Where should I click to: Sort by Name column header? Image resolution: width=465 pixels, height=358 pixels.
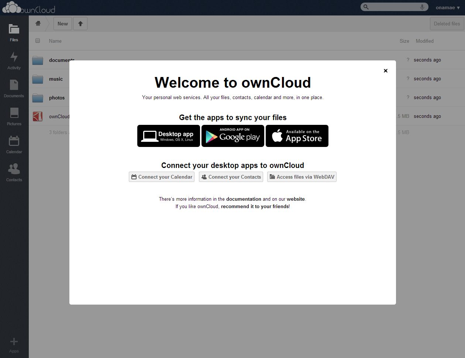[x=55, y=41]
